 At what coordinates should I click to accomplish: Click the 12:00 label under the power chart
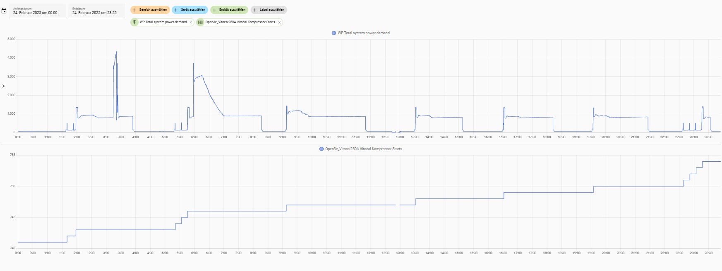point(370,137)
